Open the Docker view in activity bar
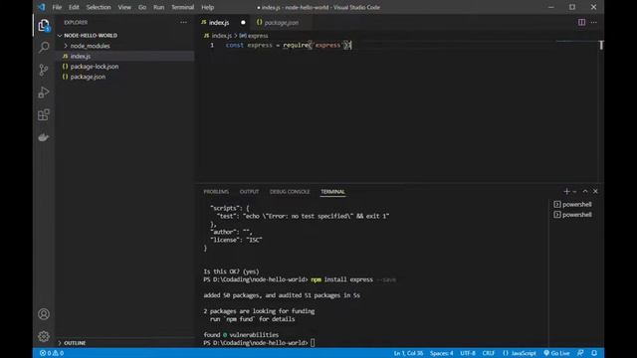This screenshot has height=358, width=637. click(44, 137)
